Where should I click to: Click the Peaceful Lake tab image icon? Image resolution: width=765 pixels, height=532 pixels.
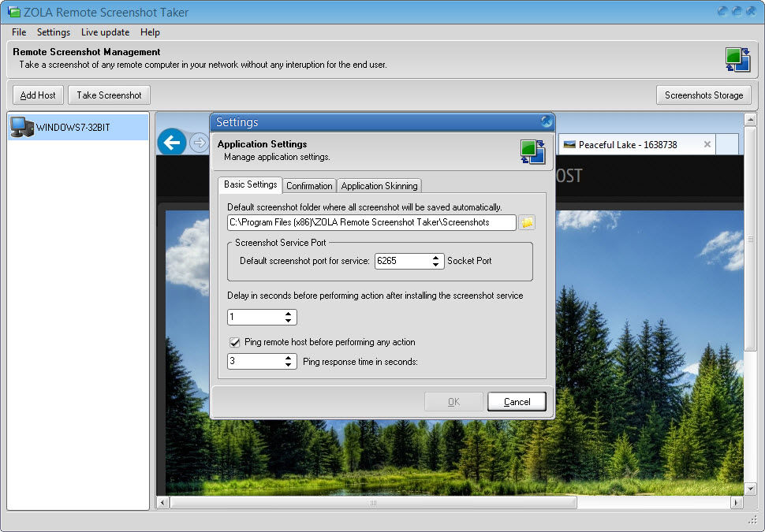[569, 144]
